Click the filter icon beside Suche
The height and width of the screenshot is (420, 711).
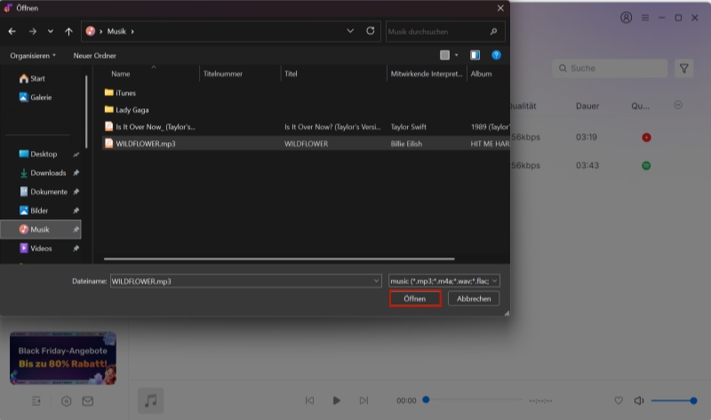pyautogui.click(x=683, y=68)
